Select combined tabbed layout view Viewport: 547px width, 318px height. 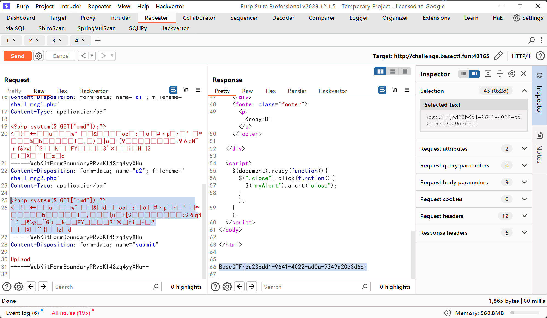pyautogui.click(x=405, y=72)
